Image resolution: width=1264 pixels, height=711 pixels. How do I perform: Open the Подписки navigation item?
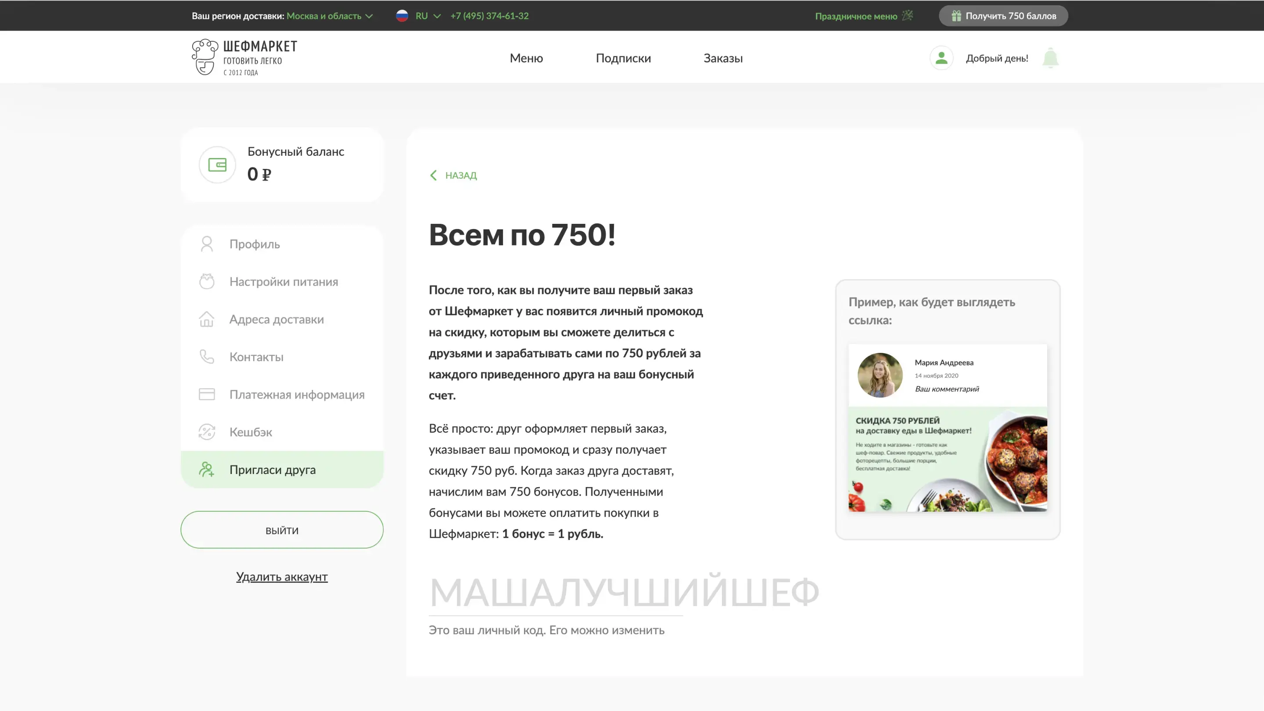tap(623, 58)
